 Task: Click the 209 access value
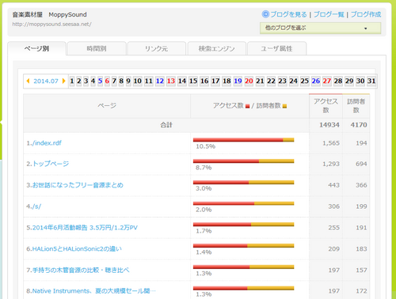tap(334, 248)
